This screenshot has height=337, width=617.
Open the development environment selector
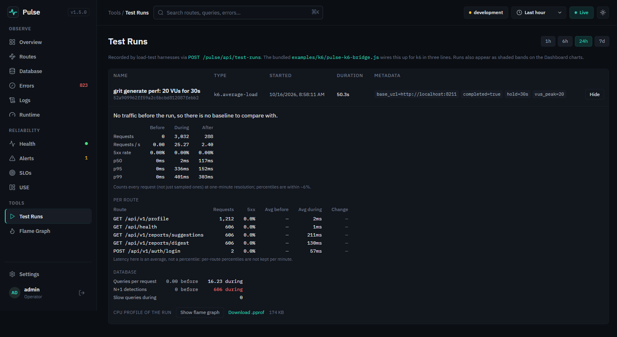486,13
